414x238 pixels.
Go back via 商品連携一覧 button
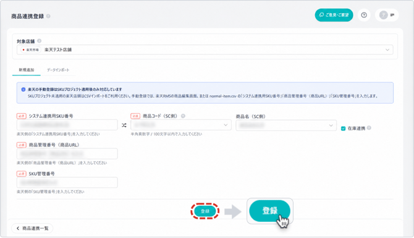(32, 228)
